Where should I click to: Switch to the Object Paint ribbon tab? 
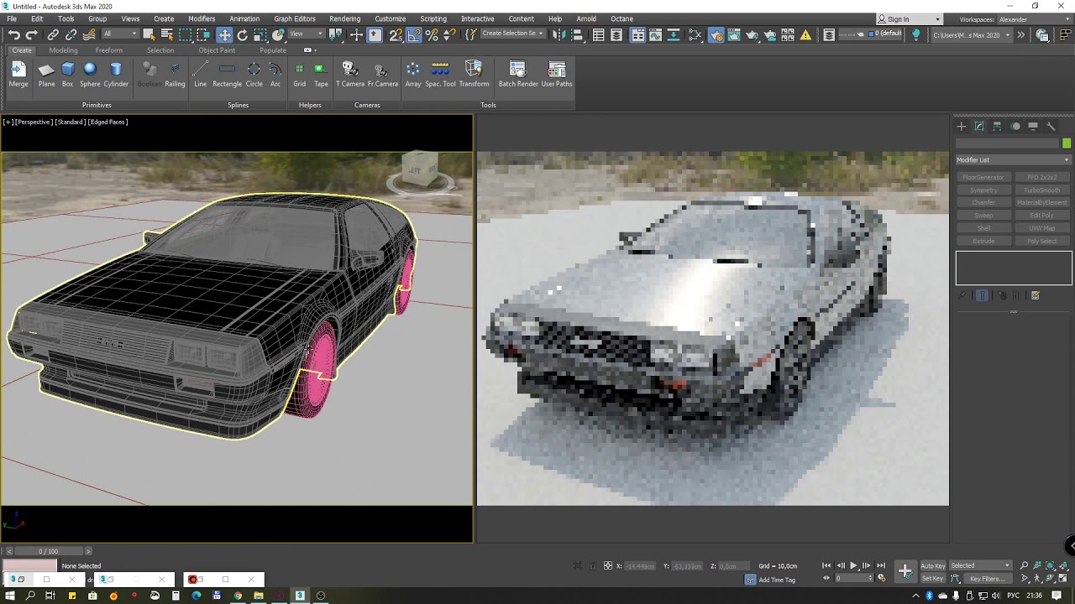[x=217, y=50]
